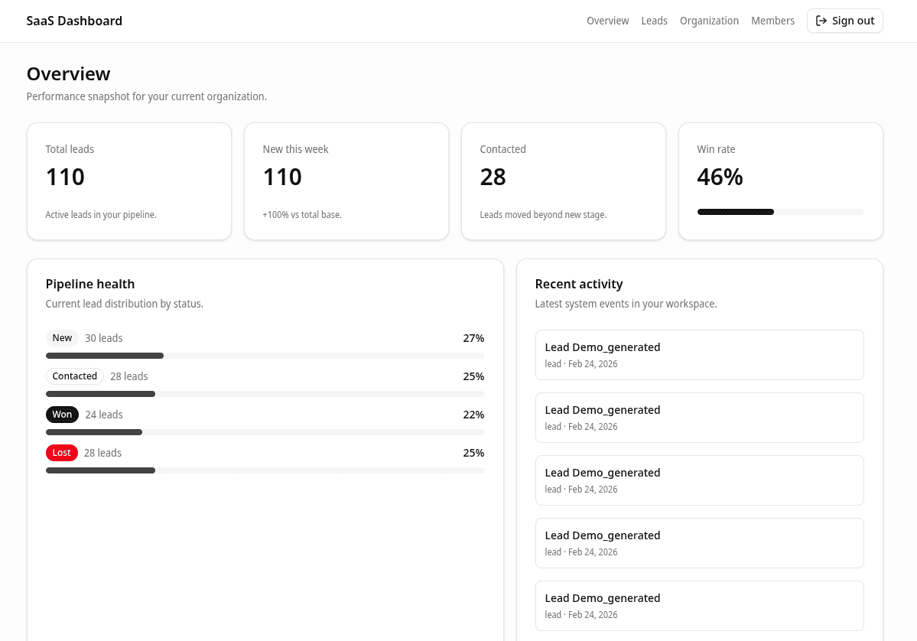Click the Contacted stat card
The height and width of the screenshot is (641, 917).
pos(563,181)
